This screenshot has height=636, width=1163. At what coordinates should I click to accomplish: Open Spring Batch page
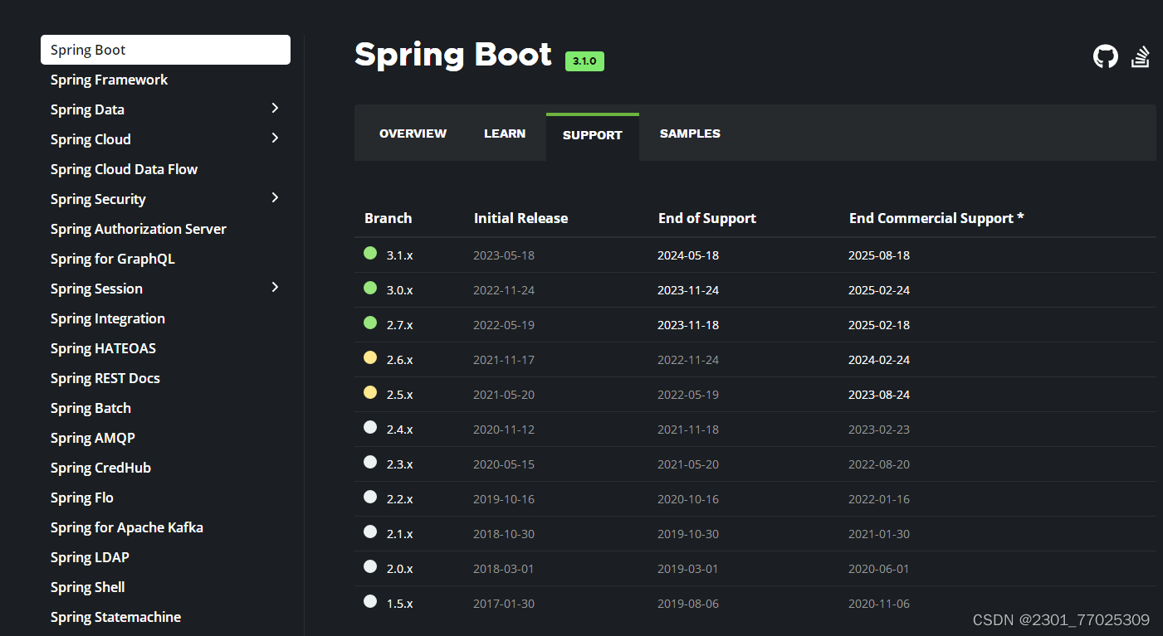(90, 408)
